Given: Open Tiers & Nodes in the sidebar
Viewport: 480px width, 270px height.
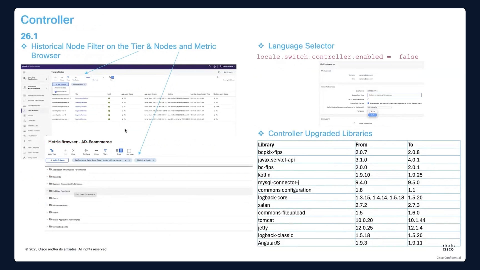Looking at the screenshot, I should (33, 110).
